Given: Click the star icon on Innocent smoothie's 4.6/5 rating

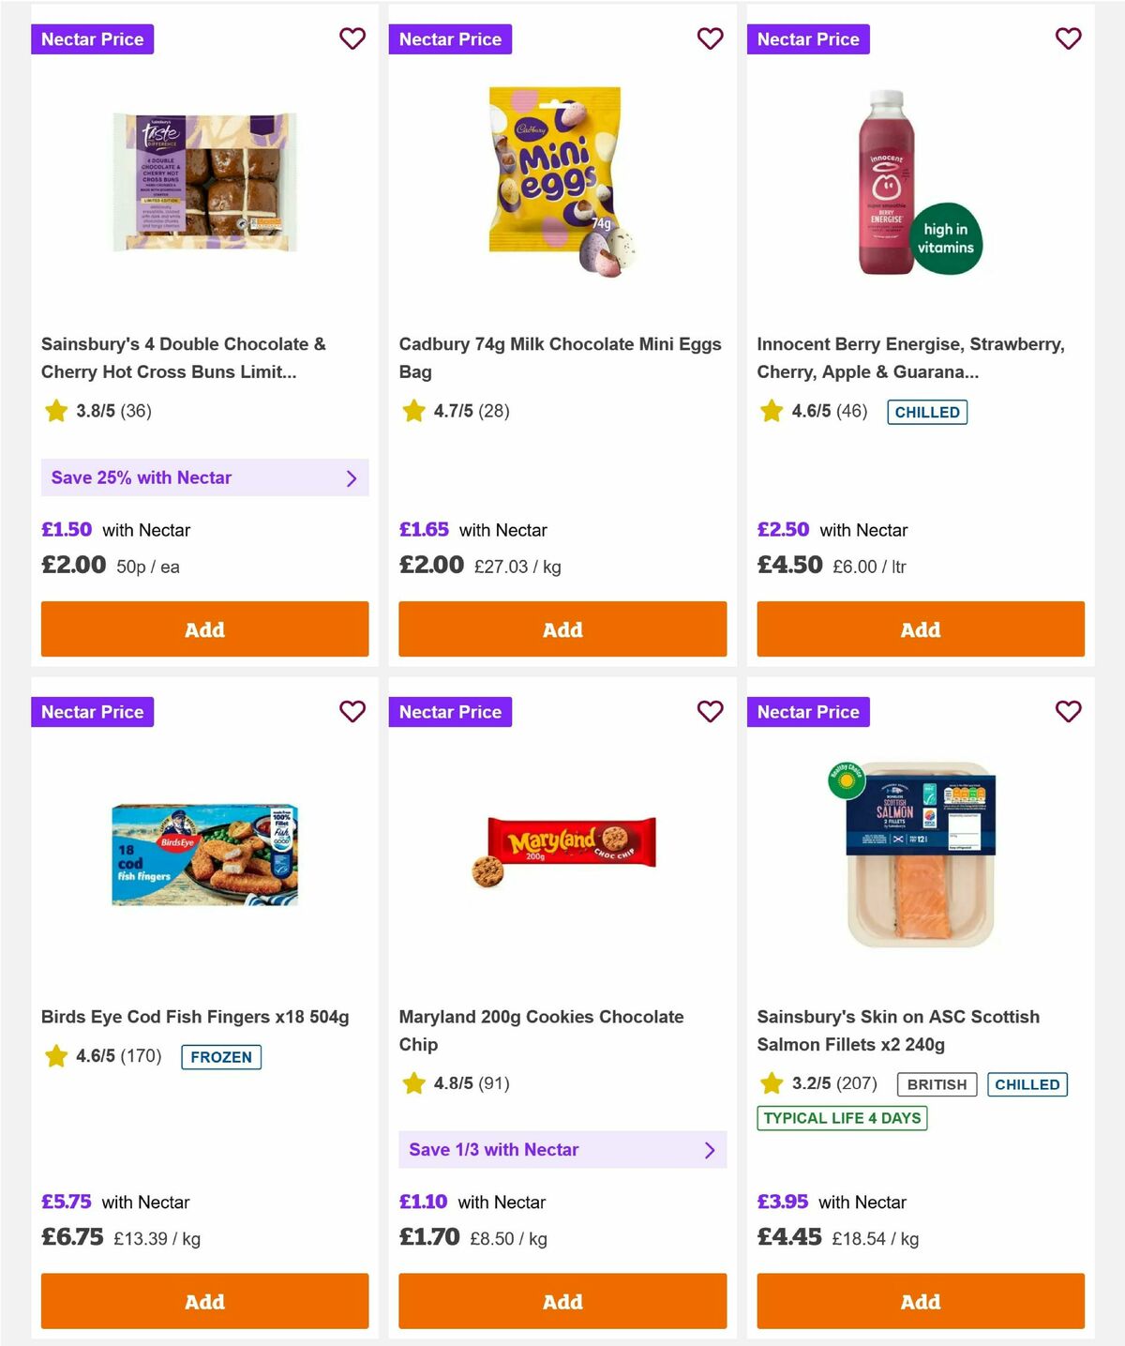Looking at the screenshot, I should [772, 411].
